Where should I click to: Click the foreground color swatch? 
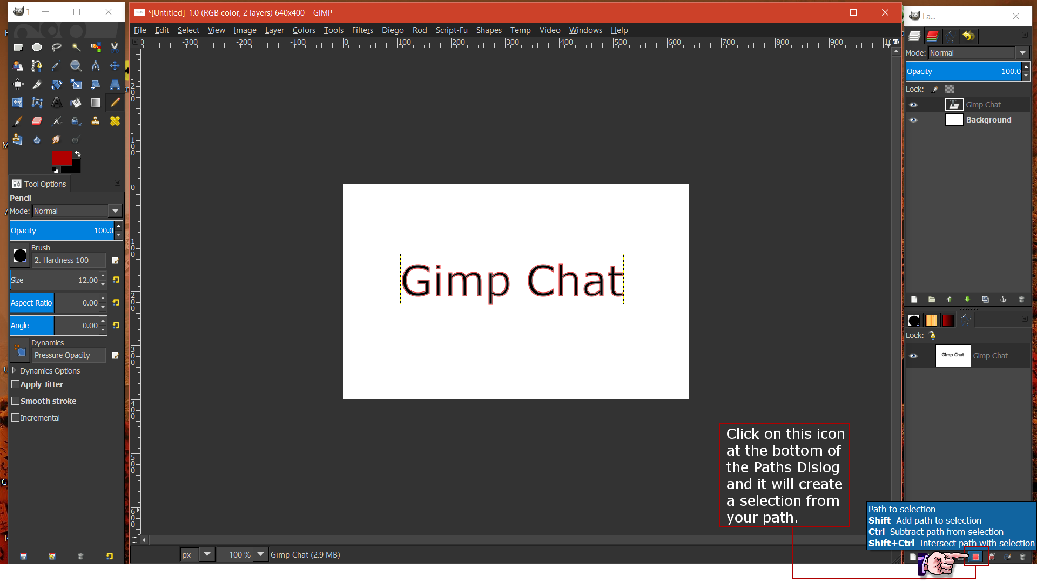click(62, 158)
